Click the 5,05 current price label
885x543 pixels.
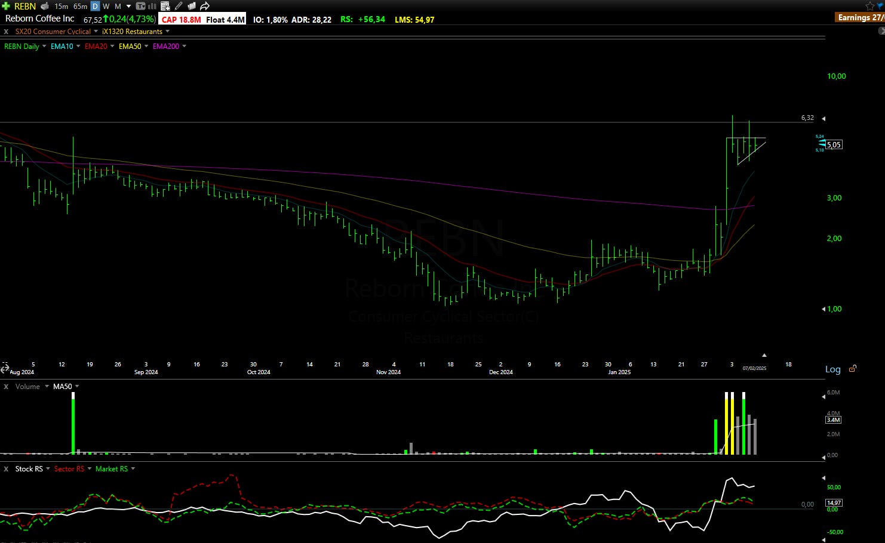pyautogui.click(x=834, y=144)
